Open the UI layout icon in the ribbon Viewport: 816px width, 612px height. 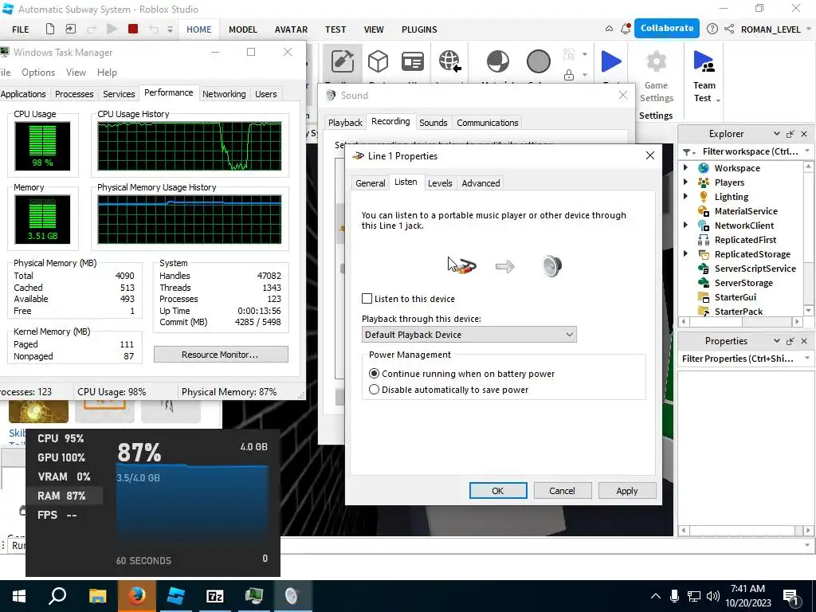tap(413, 61)
